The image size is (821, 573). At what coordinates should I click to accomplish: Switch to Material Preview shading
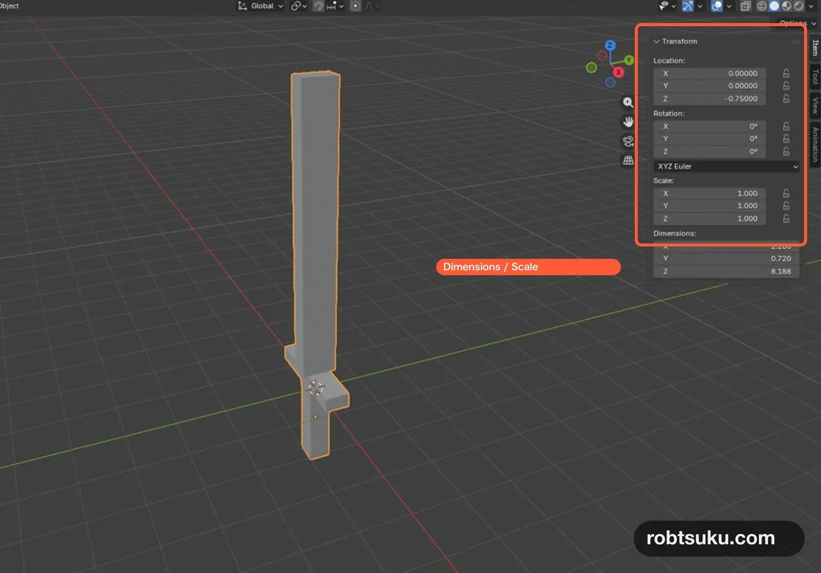pos(787,6)
